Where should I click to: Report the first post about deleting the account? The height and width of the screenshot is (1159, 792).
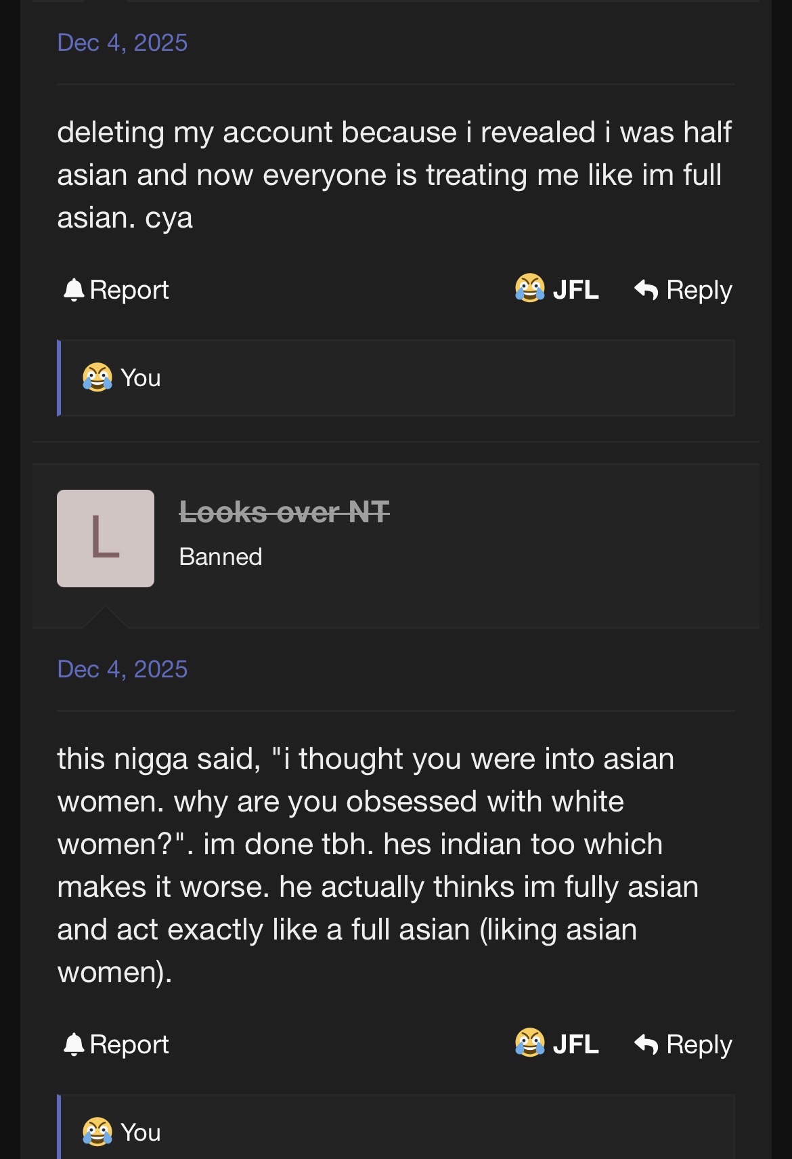click(x=129, y=290)
